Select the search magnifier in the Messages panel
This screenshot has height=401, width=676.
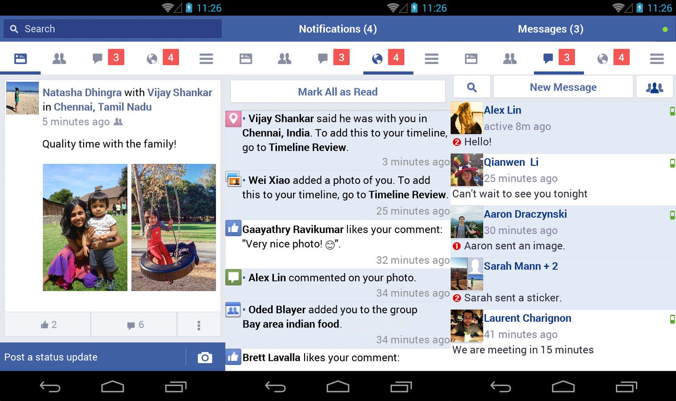coord(471,86)
